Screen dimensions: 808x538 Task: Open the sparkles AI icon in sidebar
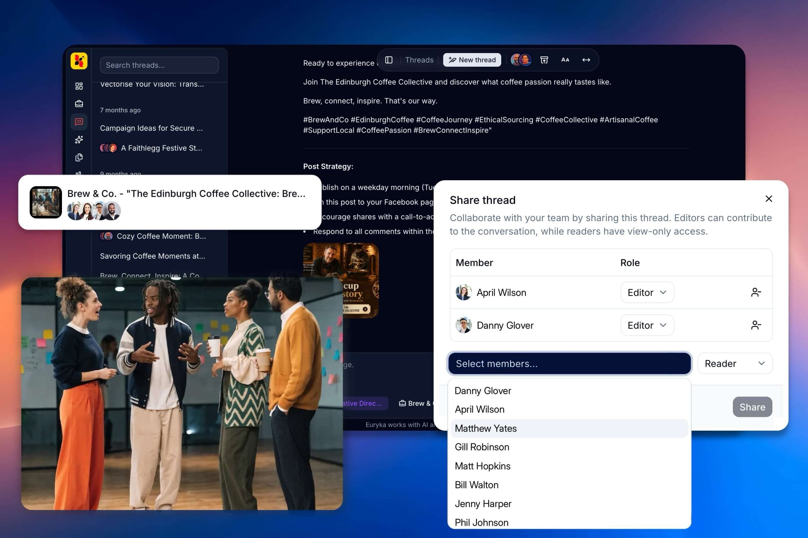[79, 139]
